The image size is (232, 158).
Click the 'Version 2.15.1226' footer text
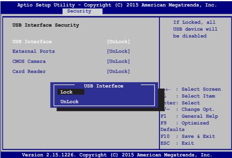pyautogui.click(x=49, y=155)
